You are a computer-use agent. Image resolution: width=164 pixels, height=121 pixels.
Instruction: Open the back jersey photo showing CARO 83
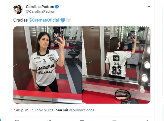[x=116, y=65]
